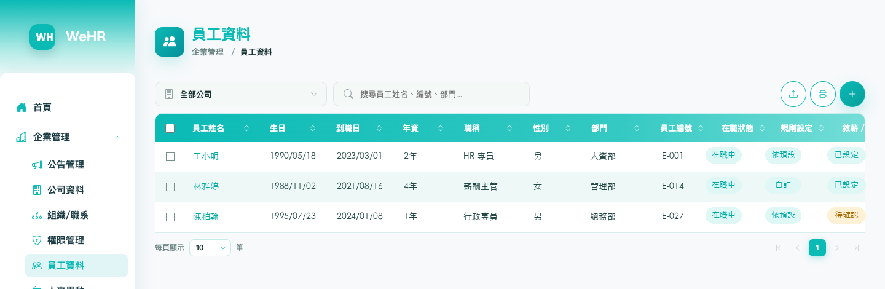Go to first page arrow

(x=778, y=248)
